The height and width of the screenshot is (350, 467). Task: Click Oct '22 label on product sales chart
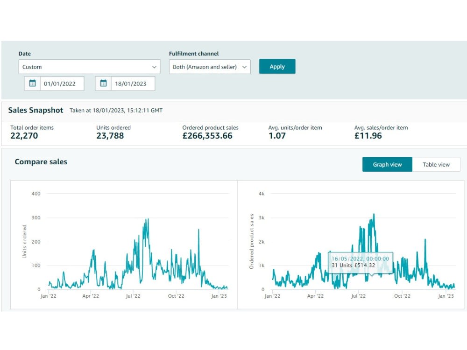(402, 296)
